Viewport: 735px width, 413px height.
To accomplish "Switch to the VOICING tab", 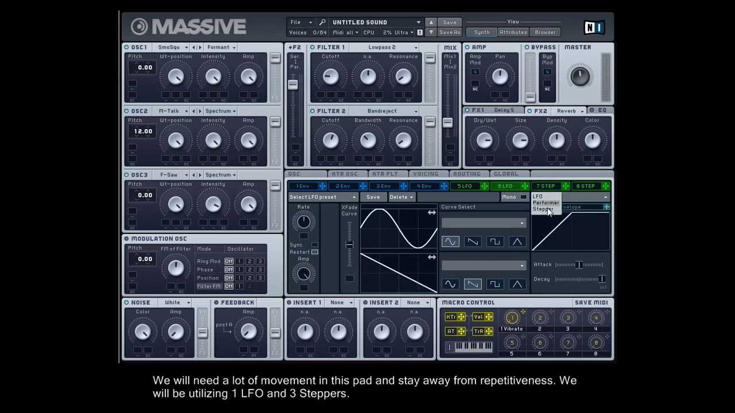I will pyautogui.click(x=425, y=174).
